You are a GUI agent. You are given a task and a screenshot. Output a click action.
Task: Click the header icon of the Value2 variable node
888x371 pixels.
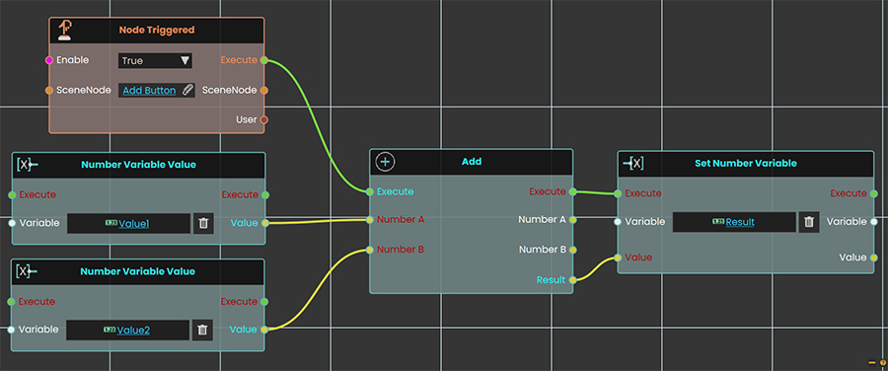tap(27, 271)
